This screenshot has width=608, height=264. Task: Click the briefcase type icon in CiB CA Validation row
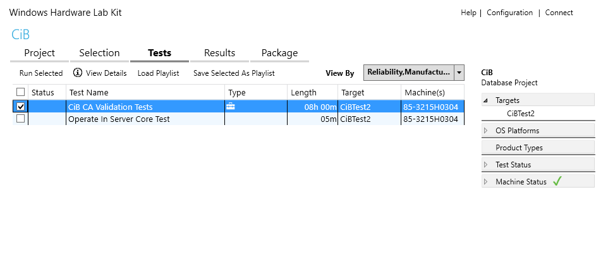[230, 107]
